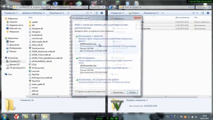Click search field in right Update window
Image resolution: width=213 pixels, height=120 pixels.
203,7
